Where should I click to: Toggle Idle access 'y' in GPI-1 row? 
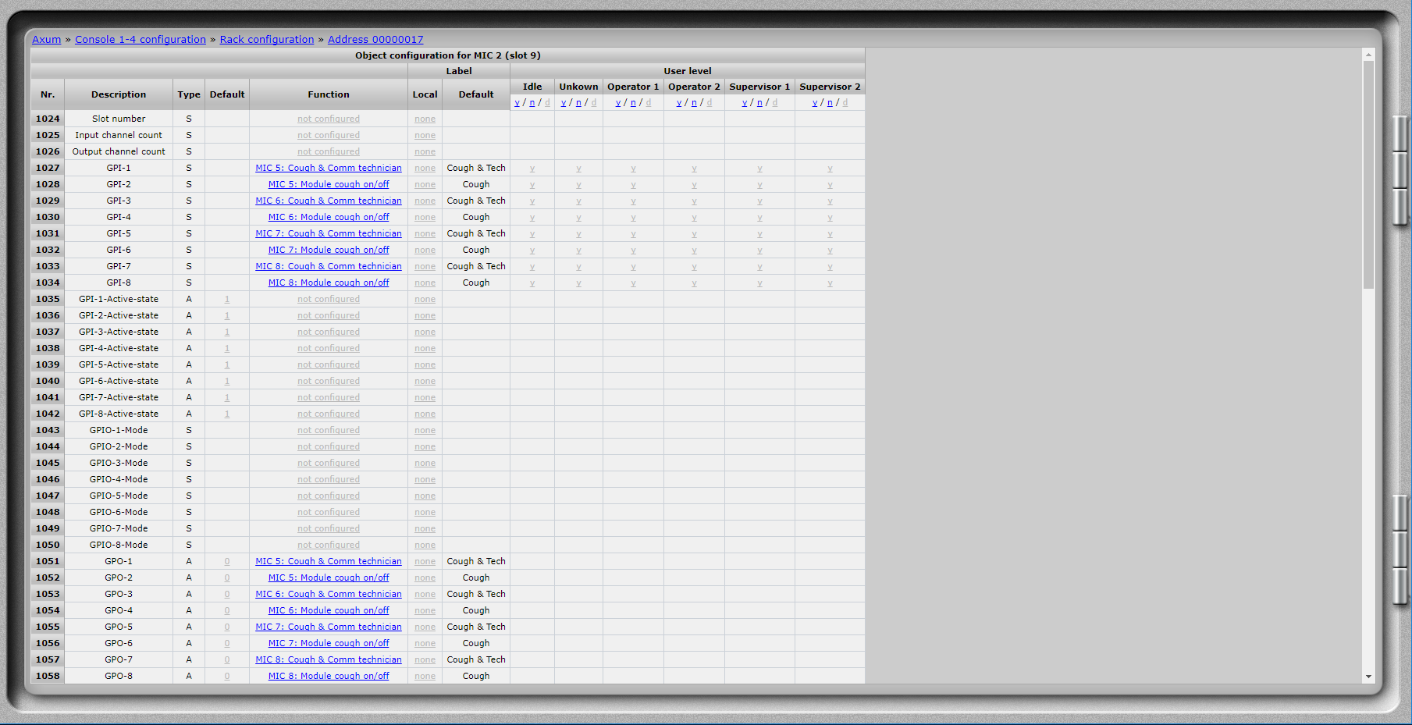click(x=532, y=169)
